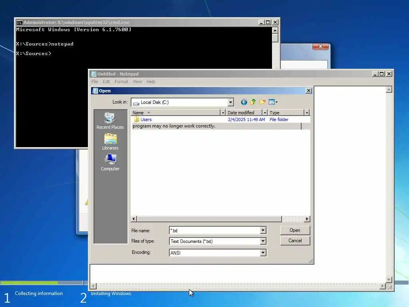The image size is (409, 307).
Task: Expand the Encoding dropdown
Action: [263, 253]
